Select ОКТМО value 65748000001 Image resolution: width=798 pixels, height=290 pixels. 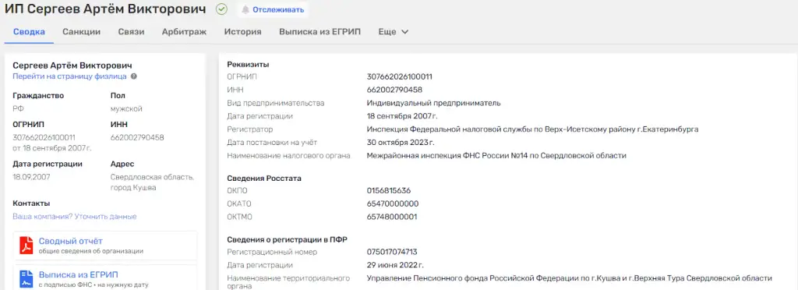coord(392,217)
